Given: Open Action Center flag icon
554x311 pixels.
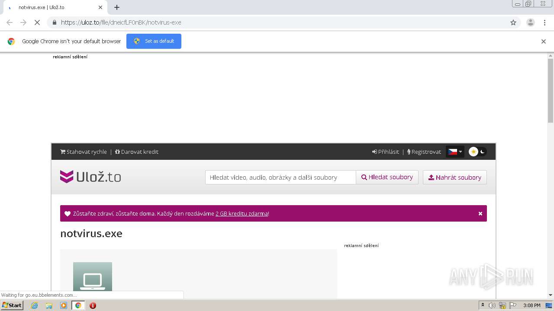Looking at the screenshot, I should click(x=512, y=305).
